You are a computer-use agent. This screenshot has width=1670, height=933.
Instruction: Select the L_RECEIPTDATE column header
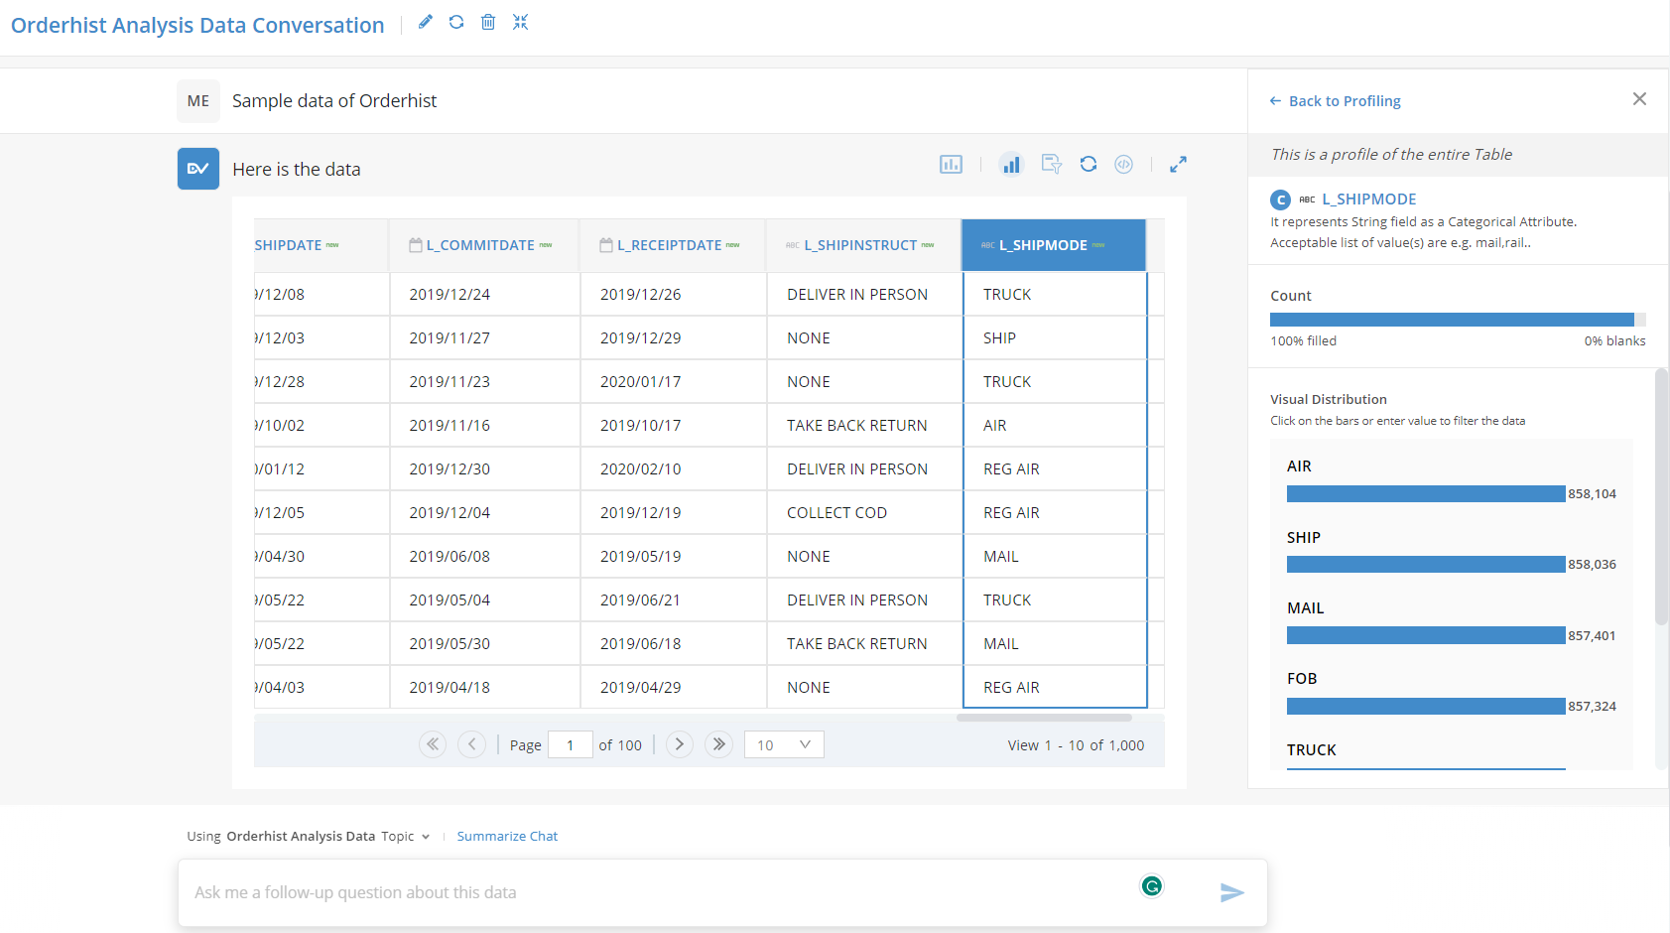tap(673, 245)
